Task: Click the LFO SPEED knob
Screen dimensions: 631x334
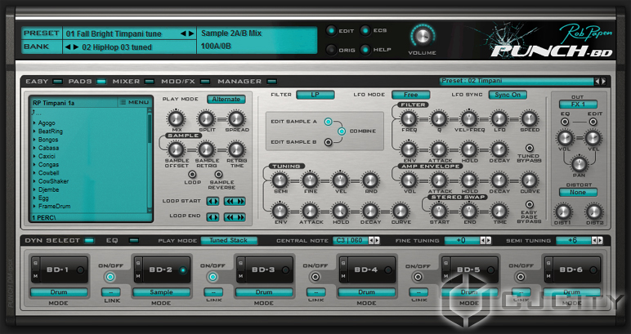Action: (x=530, y=118)
